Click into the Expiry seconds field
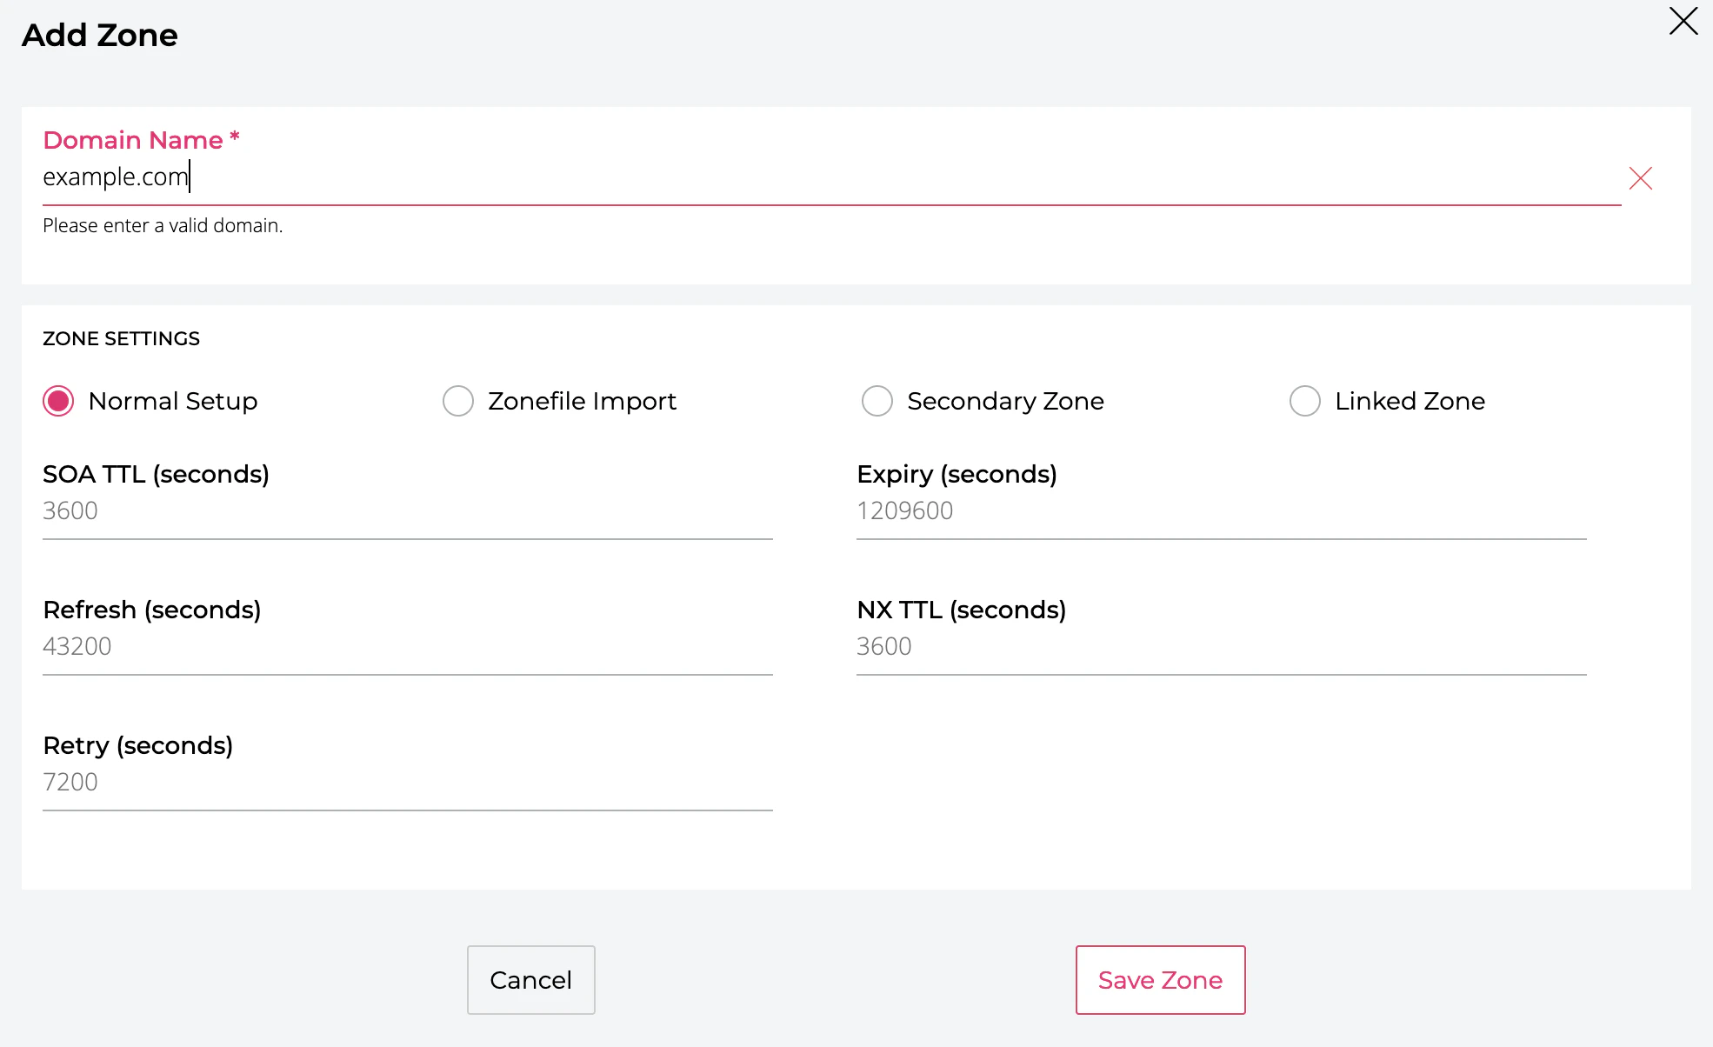The image size is (1713, 1047). [x=1221, y=511]
